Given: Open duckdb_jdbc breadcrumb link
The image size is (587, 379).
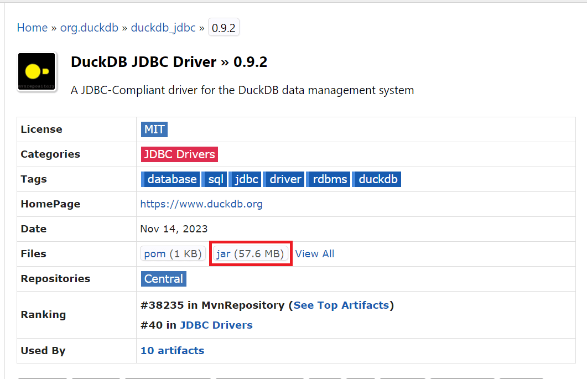Looking at the screenshot, I should 163,28.
